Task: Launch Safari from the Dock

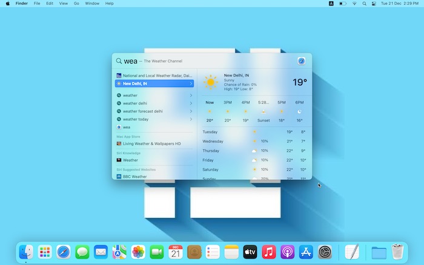Action: (x=64, y=252)
